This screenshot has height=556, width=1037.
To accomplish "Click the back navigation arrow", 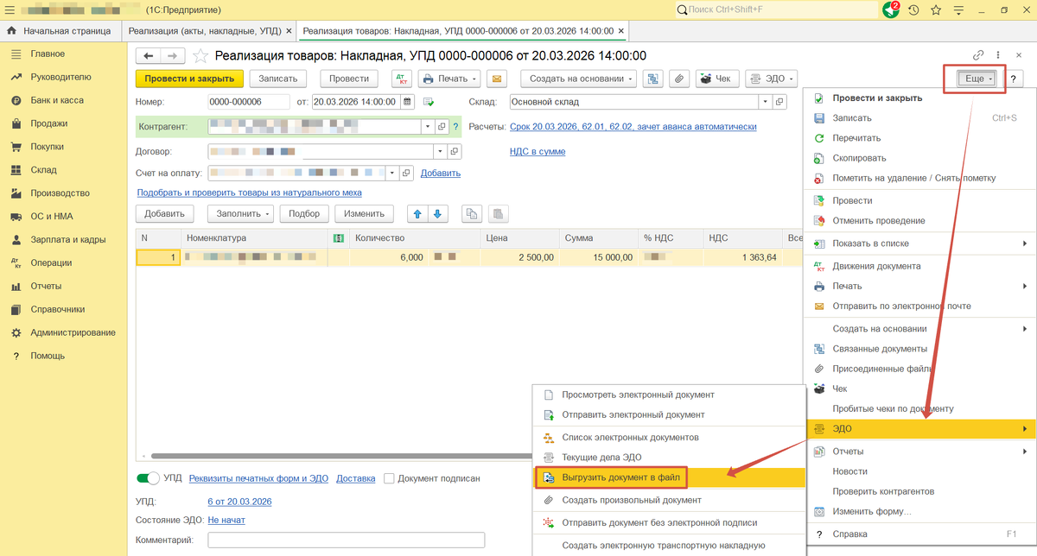I will [x=148, y=55].
